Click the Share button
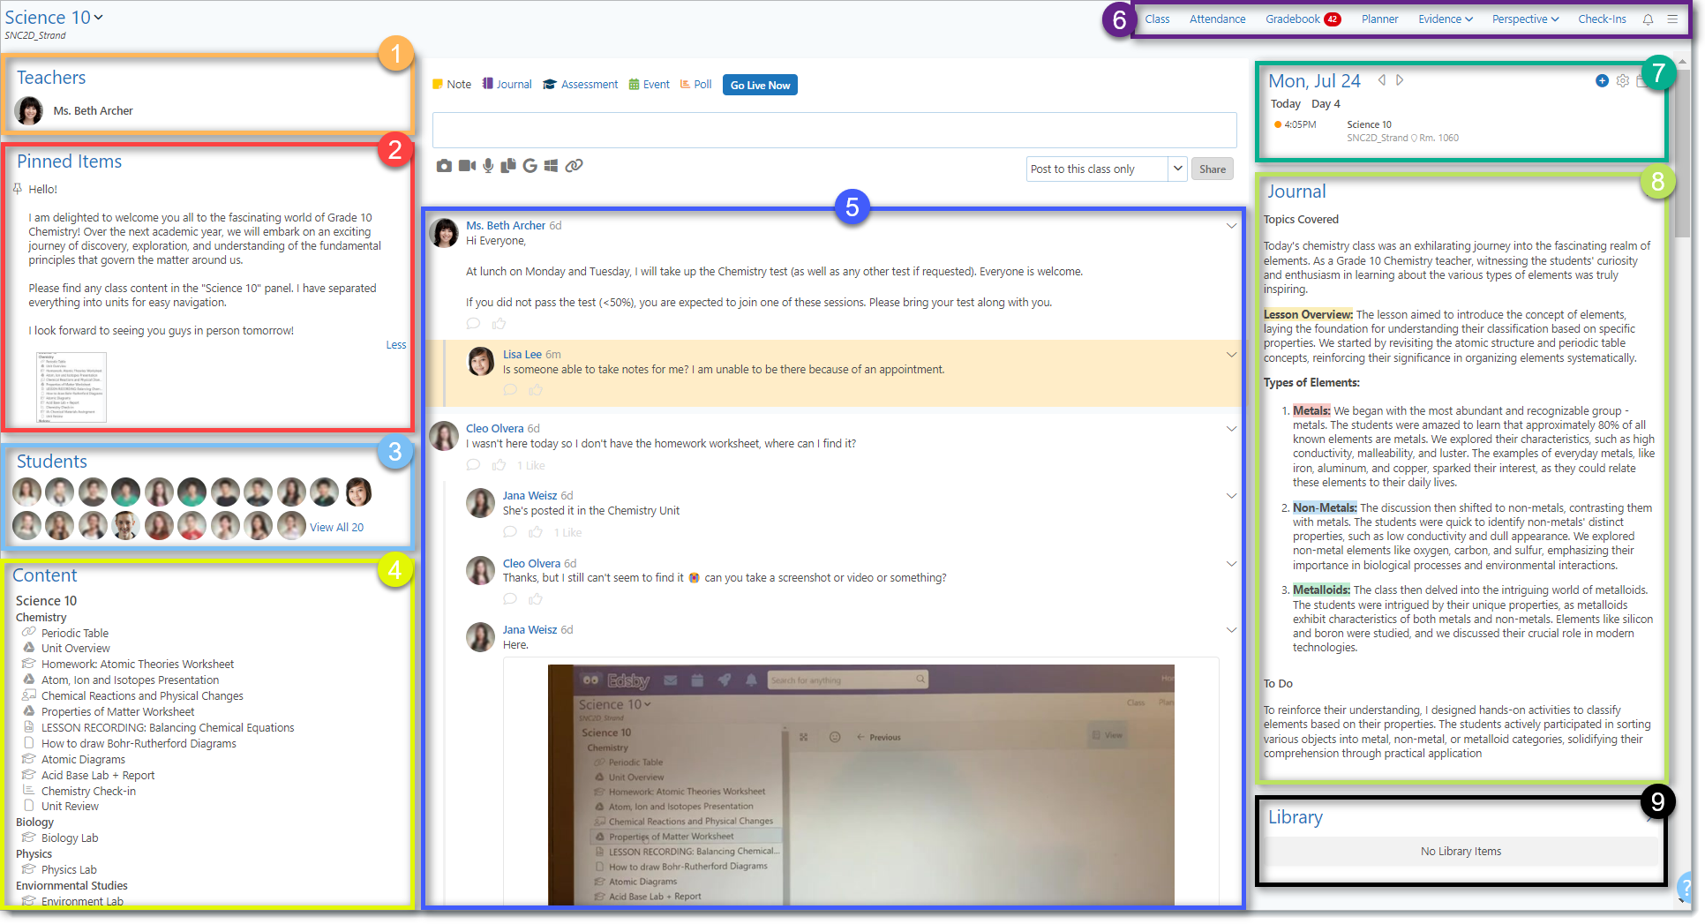 pyautogui.click(x=1212, y=169)
